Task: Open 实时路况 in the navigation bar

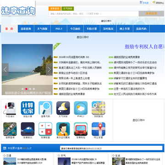Action: point(108,29)
